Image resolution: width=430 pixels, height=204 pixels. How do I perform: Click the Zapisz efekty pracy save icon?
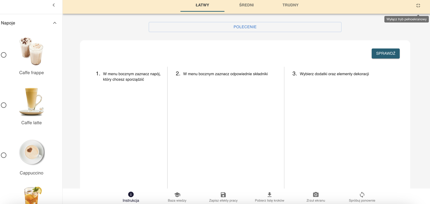pyautogui.click(x=223, y=194)
